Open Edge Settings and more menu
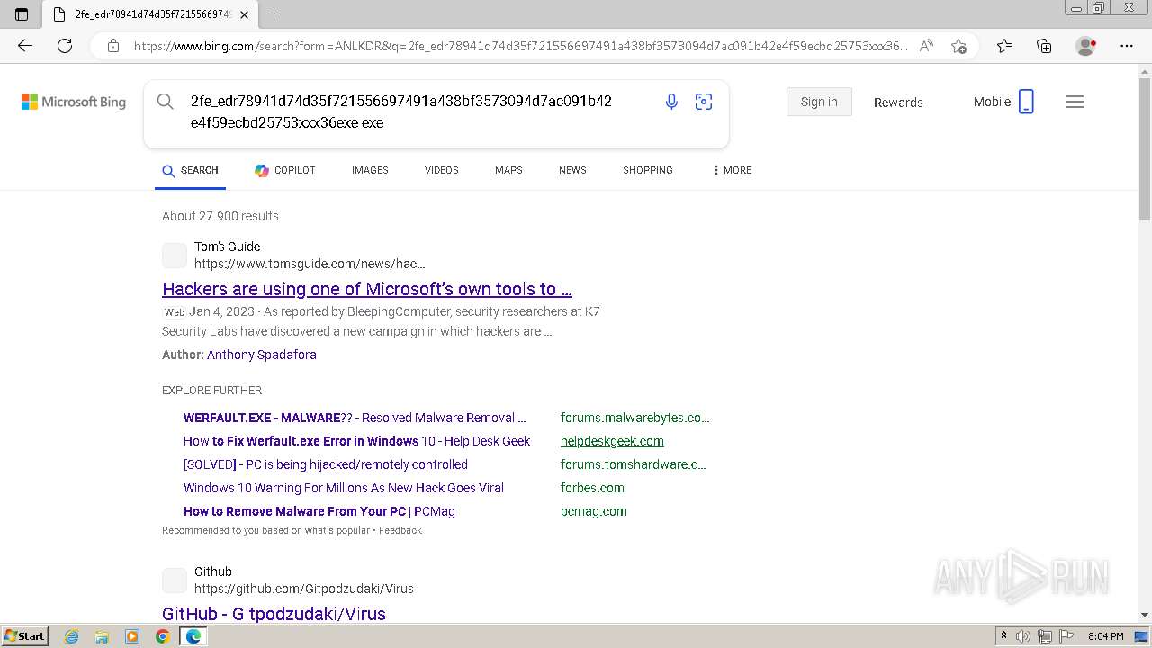The width and height of the screenshot is (1152, 648). (x=1127, y=46)
